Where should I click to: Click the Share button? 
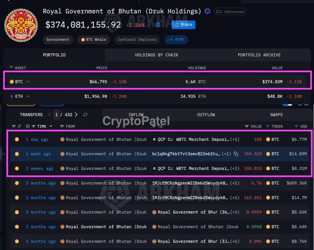pos(183,25)
